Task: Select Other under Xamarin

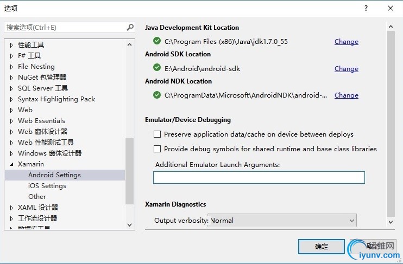Action: [x=37, y=196]
